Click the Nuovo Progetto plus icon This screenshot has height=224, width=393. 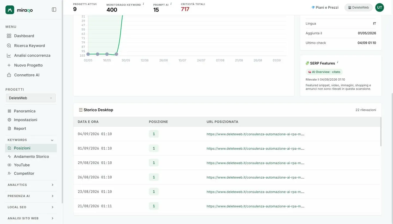click(9, 65)
